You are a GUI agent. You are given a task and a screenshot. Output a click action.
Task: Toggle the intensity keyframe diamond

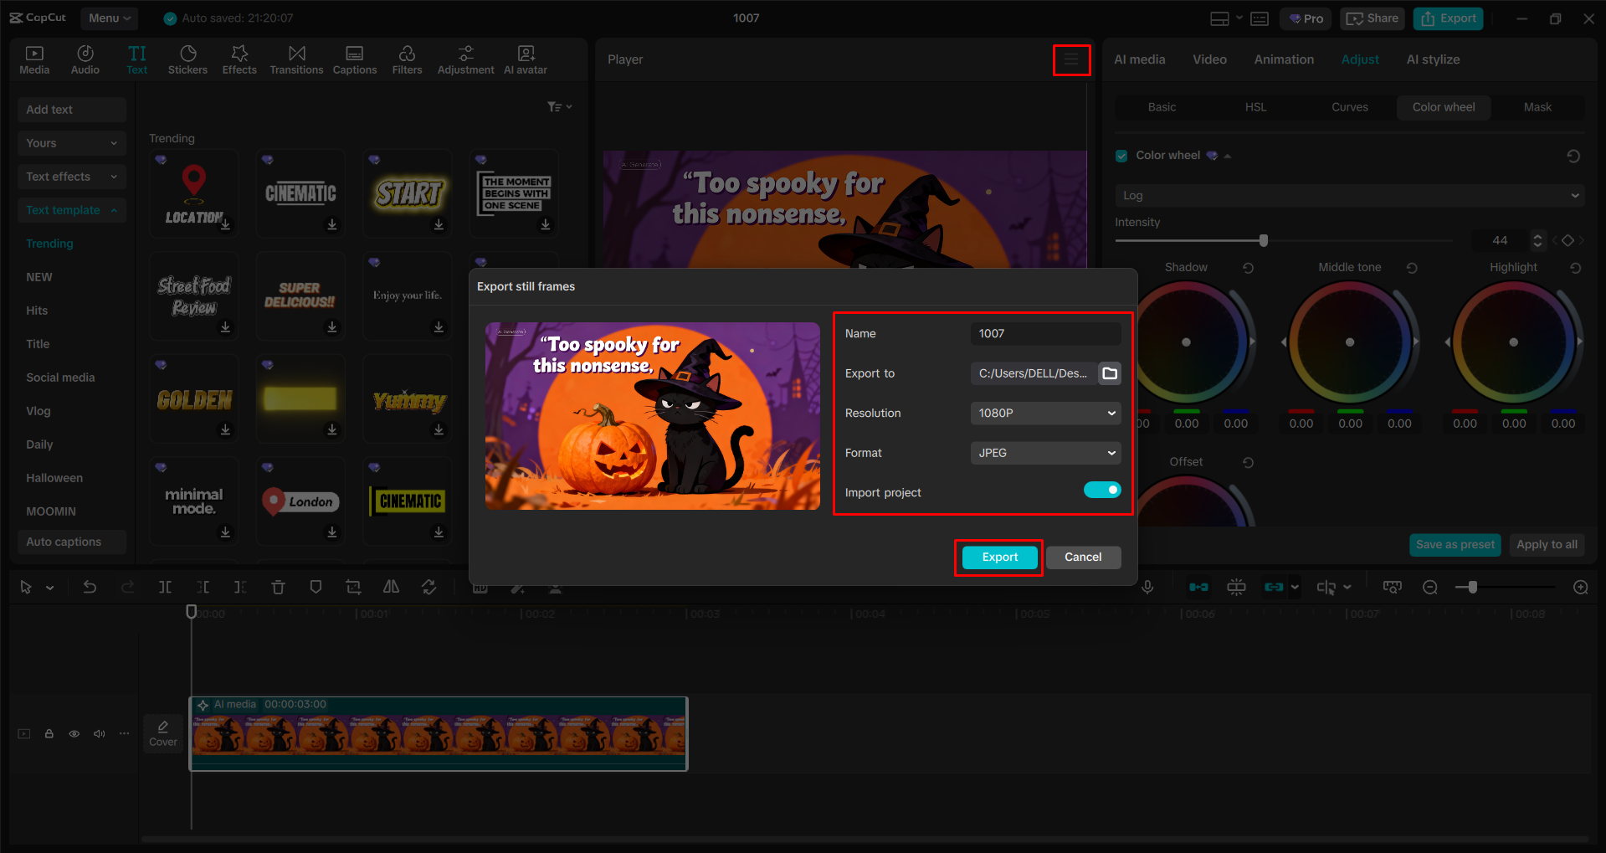(x=1568, y=241)
